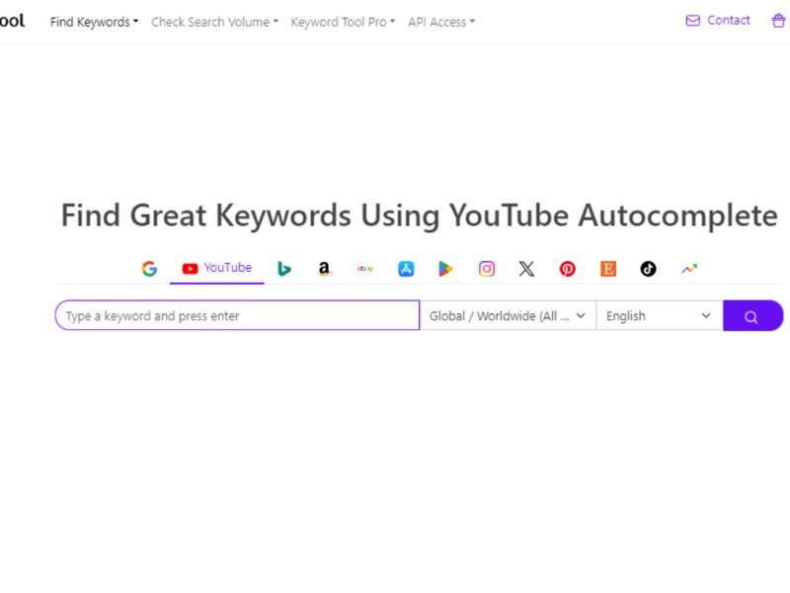Expand the English language selector
This screenshot has width=790, height=593.
(657, 315)
